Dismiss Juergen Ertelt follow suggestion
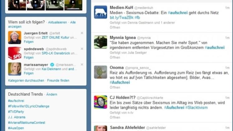Screen dimensions: 233x131 (x=82, y=33)
